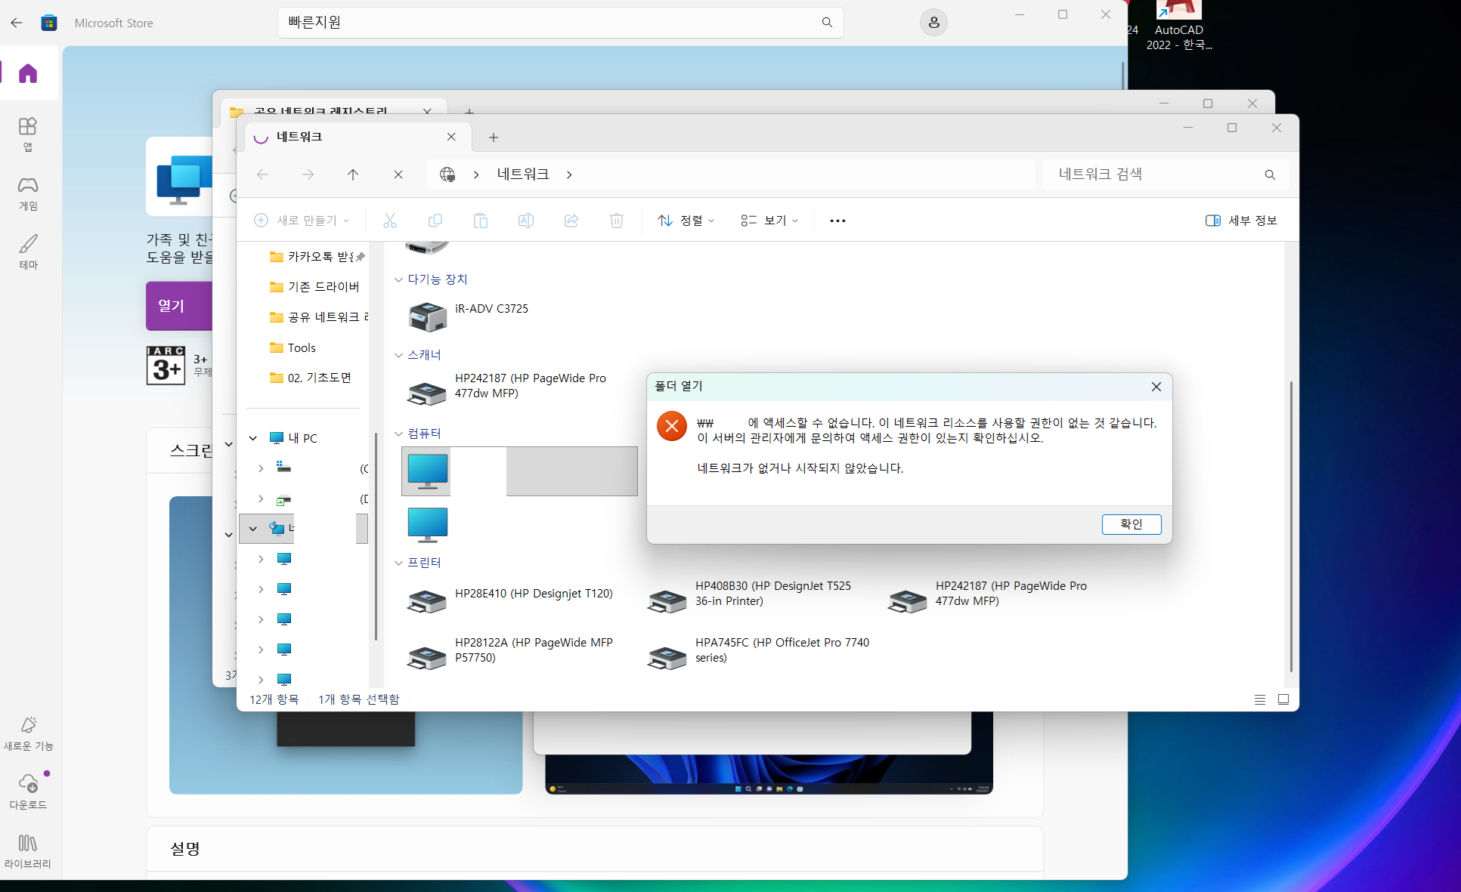Viewport: 1461px width, 892px height.
Task: Collapse the 스캐너 group
Action: [398, 355]
